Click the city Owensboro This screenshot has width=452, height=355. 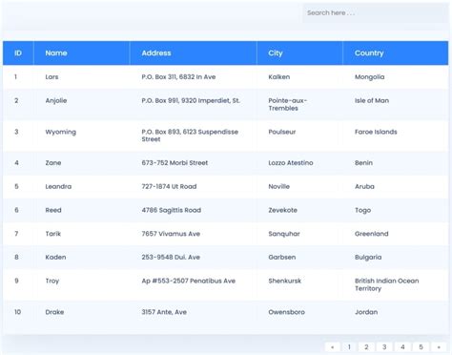pyautogui.click(x=286, y=312)
